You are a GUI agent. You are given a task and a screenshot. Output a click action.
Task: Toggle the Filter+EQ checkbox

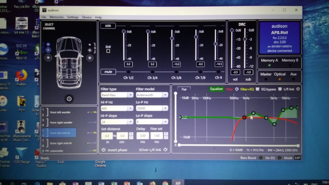coord(258,89)
